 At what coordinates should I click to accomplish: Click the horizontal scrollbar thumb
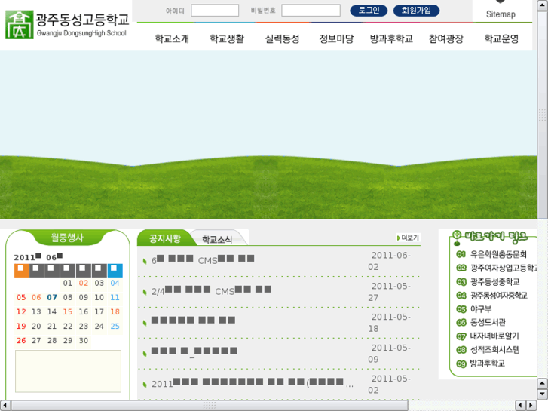[x=210, y=406]
